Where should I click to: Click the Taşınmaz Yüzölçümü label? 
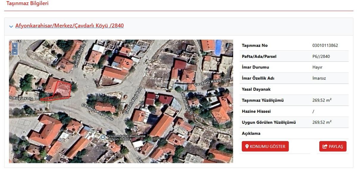[263, 100]
